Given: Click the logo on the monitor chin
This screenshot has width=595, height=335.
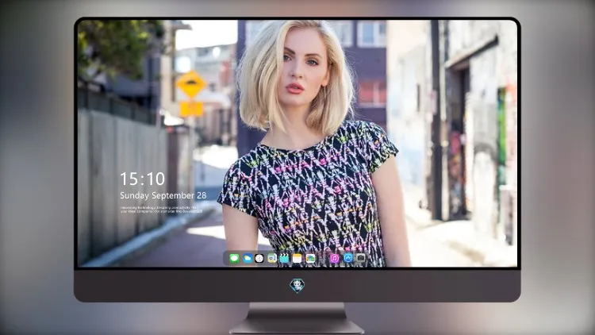Looking at the screenshot, I should [297, 286].
